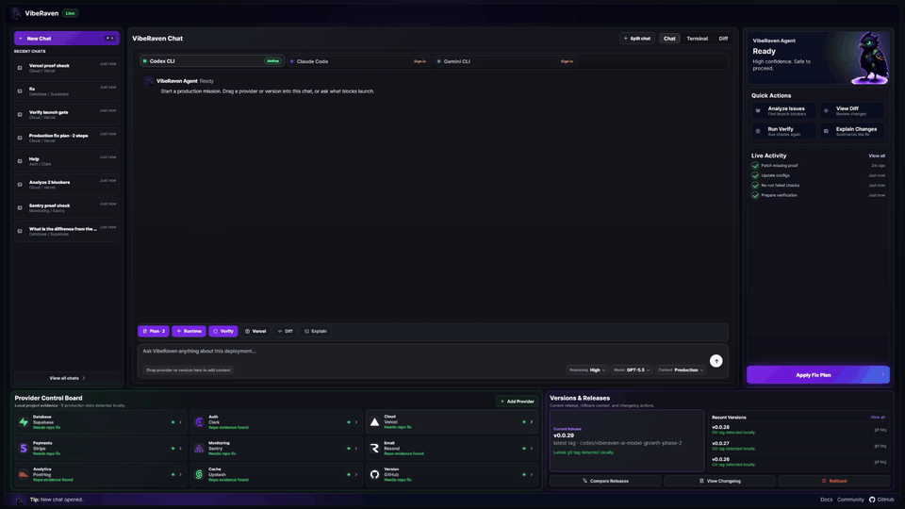Click the orange Rollback button
This screenshot has width=905, height=509.
click(834, 481)
